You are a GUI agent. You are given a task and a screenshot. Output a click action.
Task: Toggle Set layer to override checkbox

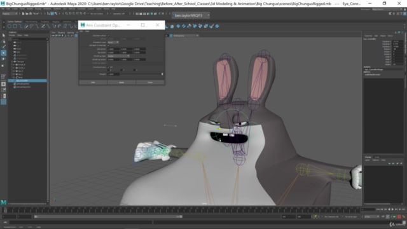108,45
